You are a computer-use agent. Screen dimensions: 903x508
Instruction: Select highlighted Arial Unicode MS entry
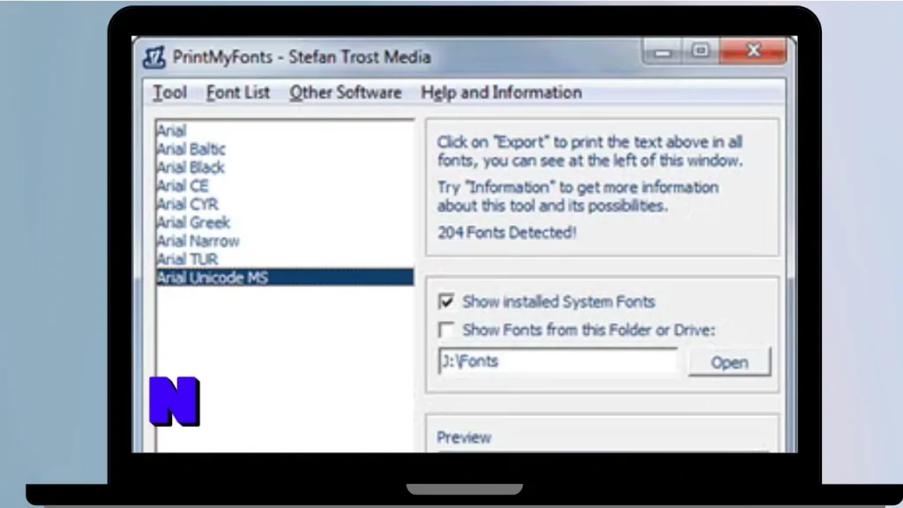pyautogui.click(x=285, y=278)
